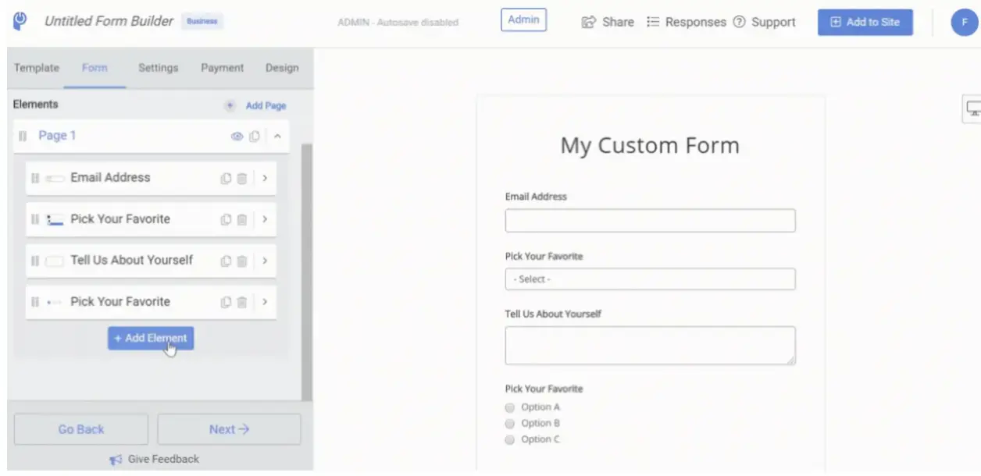
Task: Expand the Email Address element settings
Action: pyautogui.click(x=266, y=177)
